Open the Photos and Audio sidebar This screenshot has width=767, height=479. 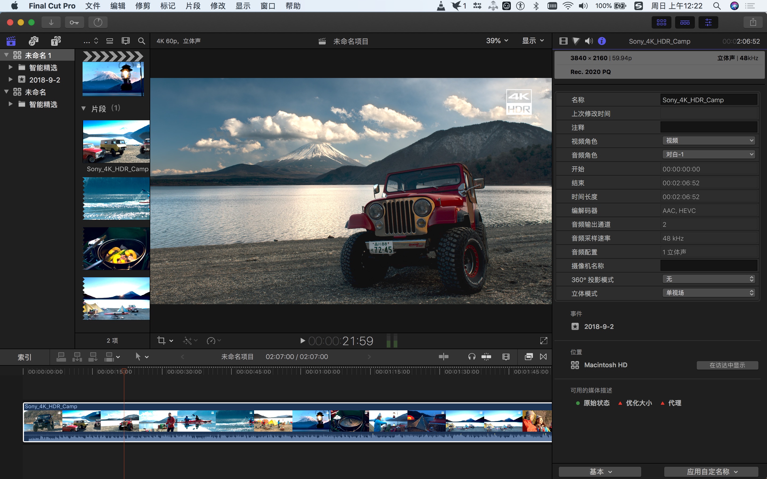(x=33, y=41)
